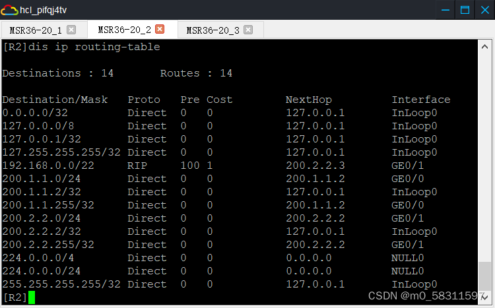Image resolution: width=495 pixels, height=308 pixels.
Task: Click the 224.0.0.0/24 destination entry
Action: [x=42, y=271]
